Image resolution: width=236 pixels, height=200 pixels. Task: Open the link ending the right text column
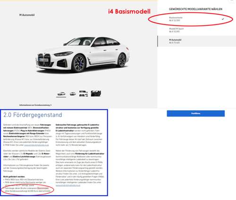[68, 185]
